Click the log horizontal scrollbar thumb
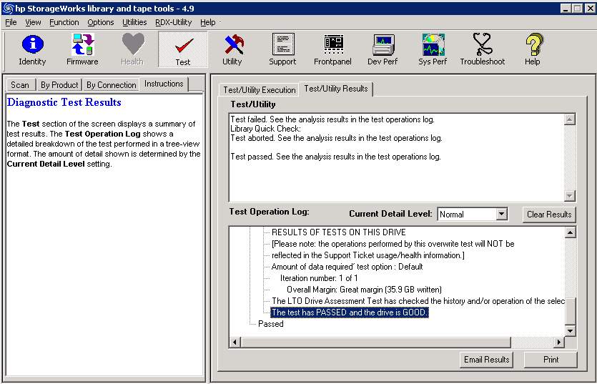Viewport: 597px width, 384px height. pos(375,342)
